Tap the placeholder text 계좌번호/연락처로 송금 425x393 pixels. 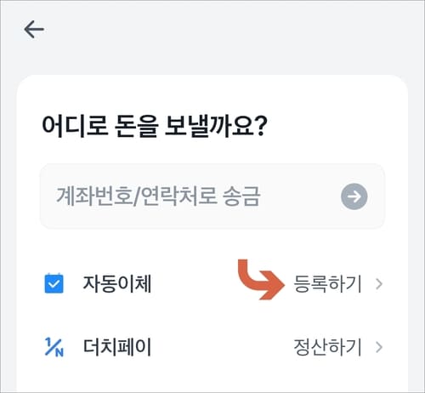(x=158, y=196)
